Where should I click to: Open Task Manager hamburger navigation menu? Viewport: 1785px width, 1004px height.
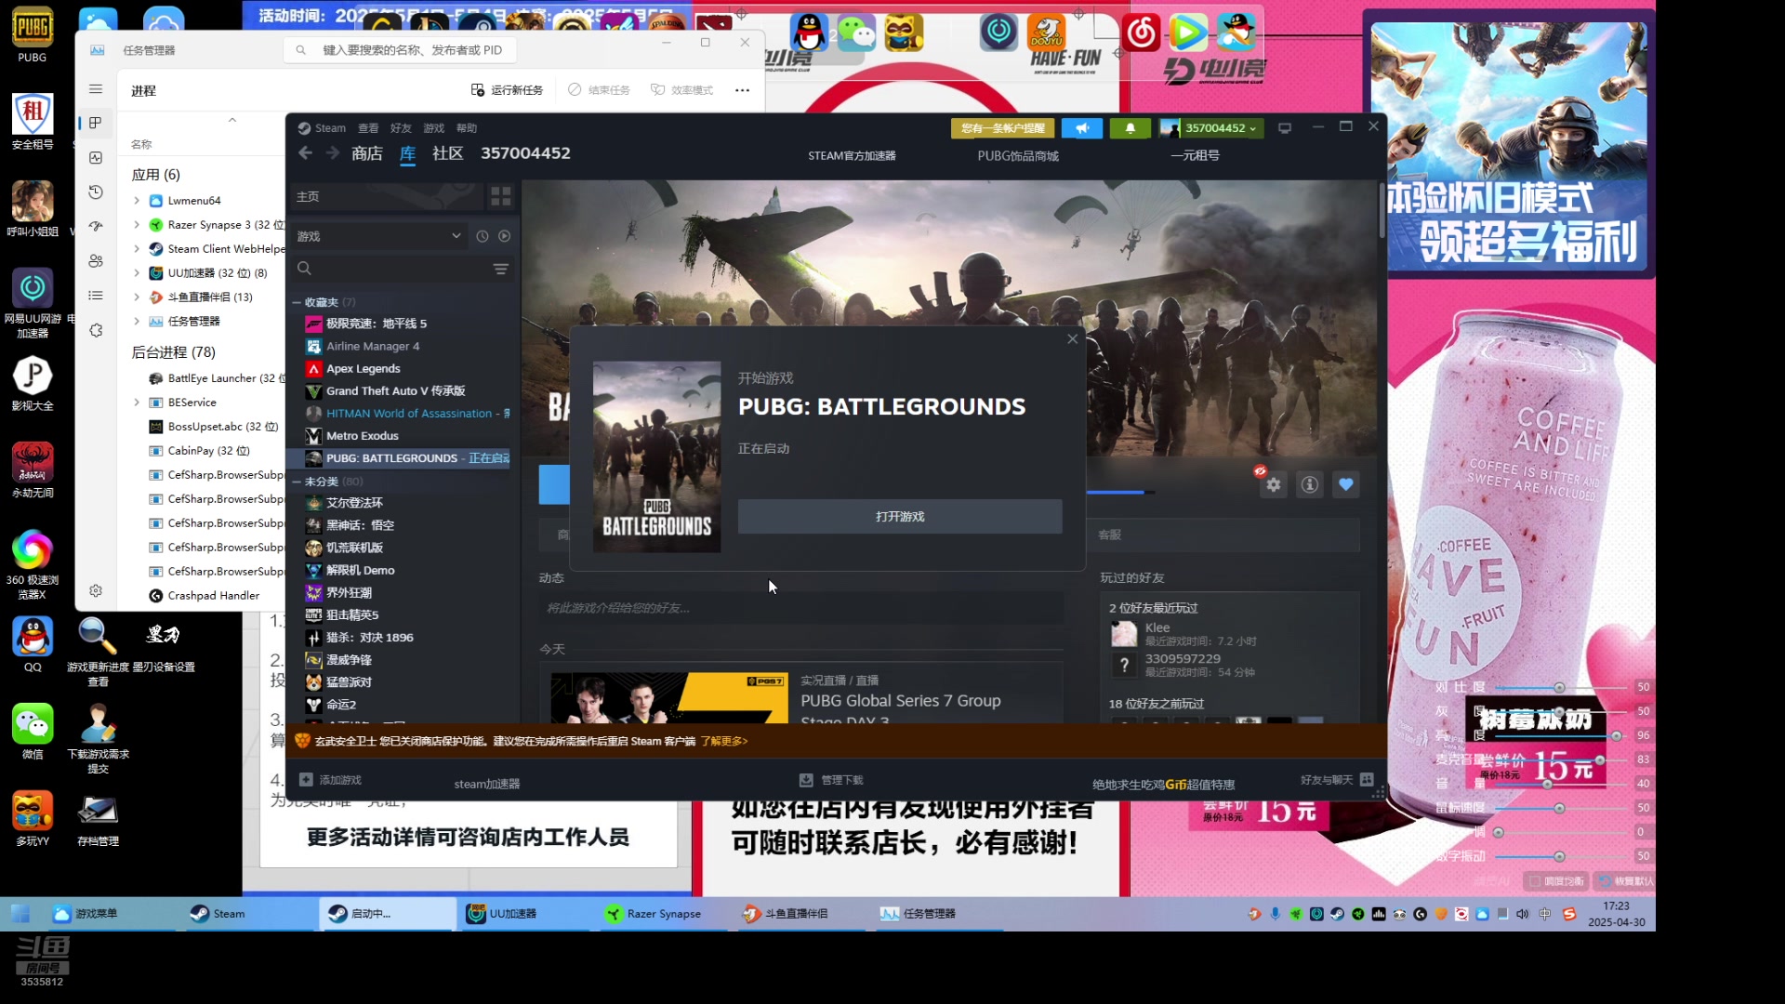(96, 89)
